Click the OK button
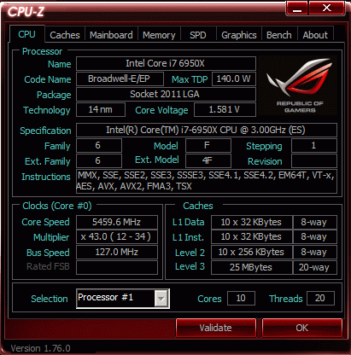351x355 pixels. point(302,328)
